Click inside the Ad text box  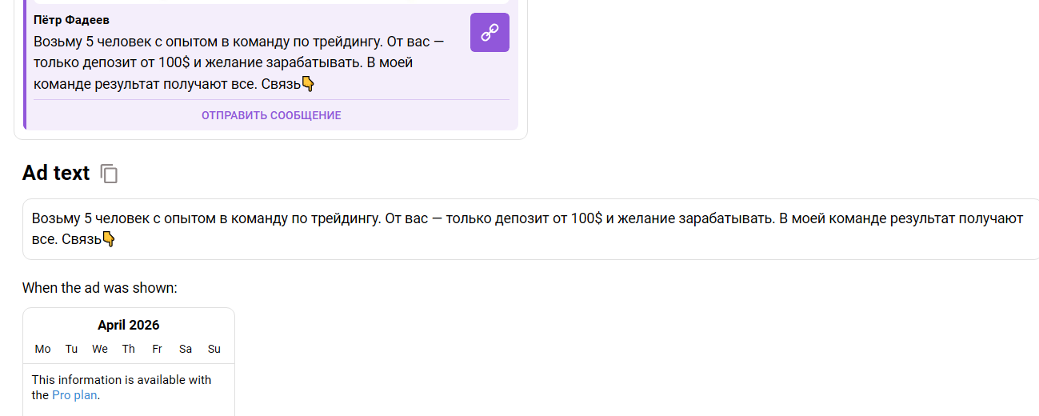(x=528, y=229)
